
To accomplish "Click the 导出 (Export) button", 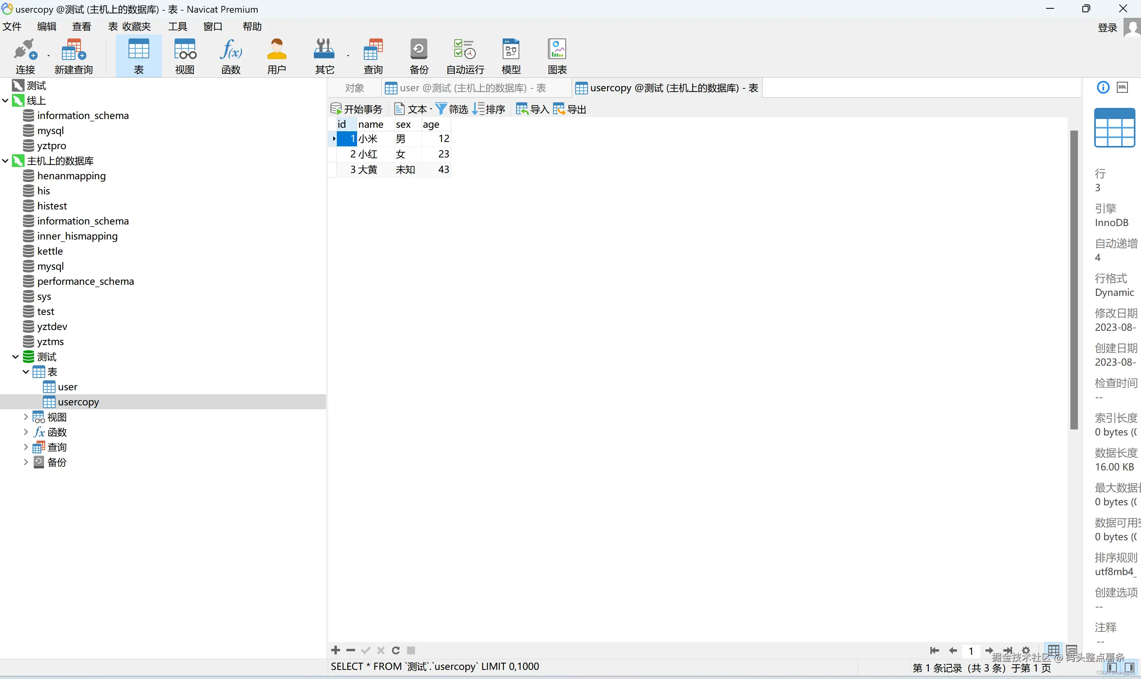I will click(569, 109).
